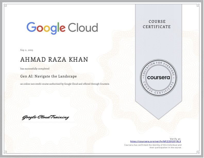The image size is (204, 158).
Task: Select the name AHMAD RAZA KHAN
Action: click(x=54, y=59)
